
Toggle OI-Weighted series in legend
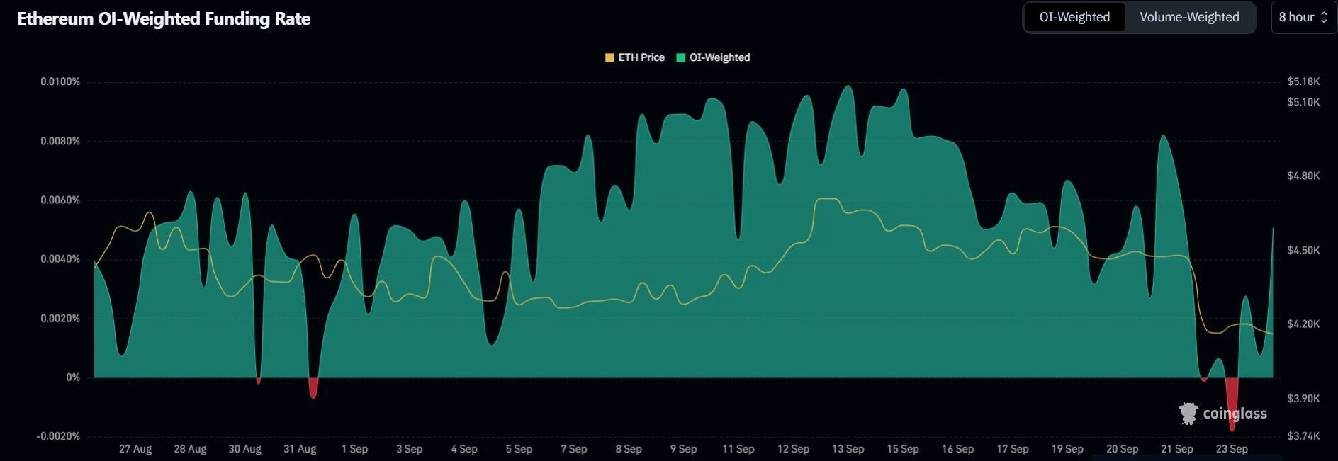719,57
